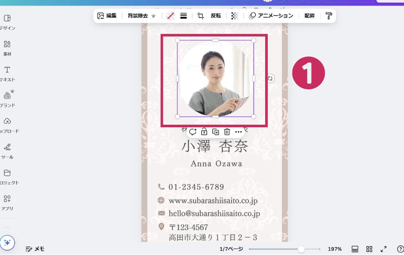Duplicate the selected image element
Viewport: 404px width, 255px height.
pyautogui.click(x=216, y=132)
